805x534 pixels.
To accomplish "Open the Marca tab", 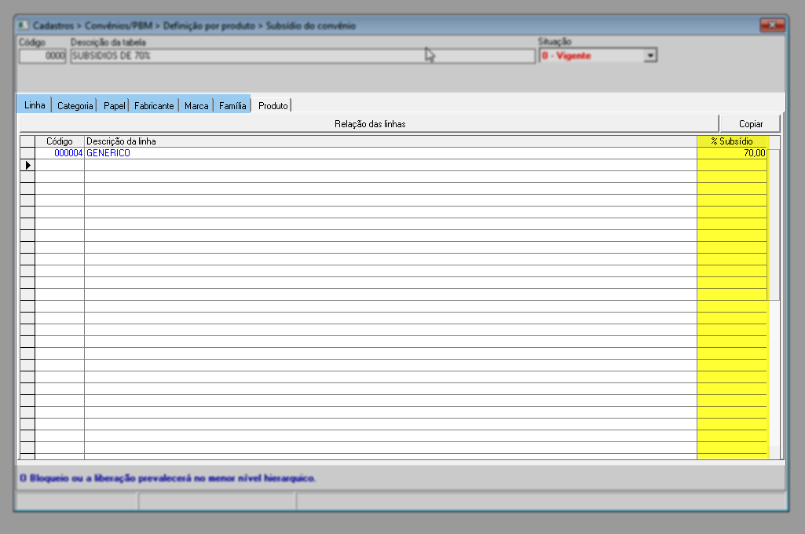I will pyautogui.click(x=196, y=106).
